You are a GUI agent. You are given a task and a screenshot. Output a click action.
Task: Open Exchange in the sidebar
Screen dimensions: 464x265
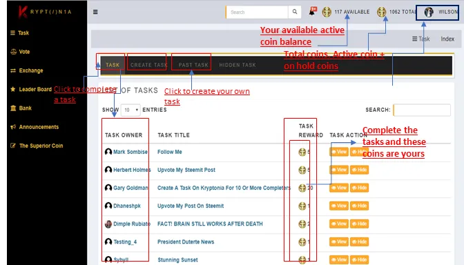coord(31,70)
